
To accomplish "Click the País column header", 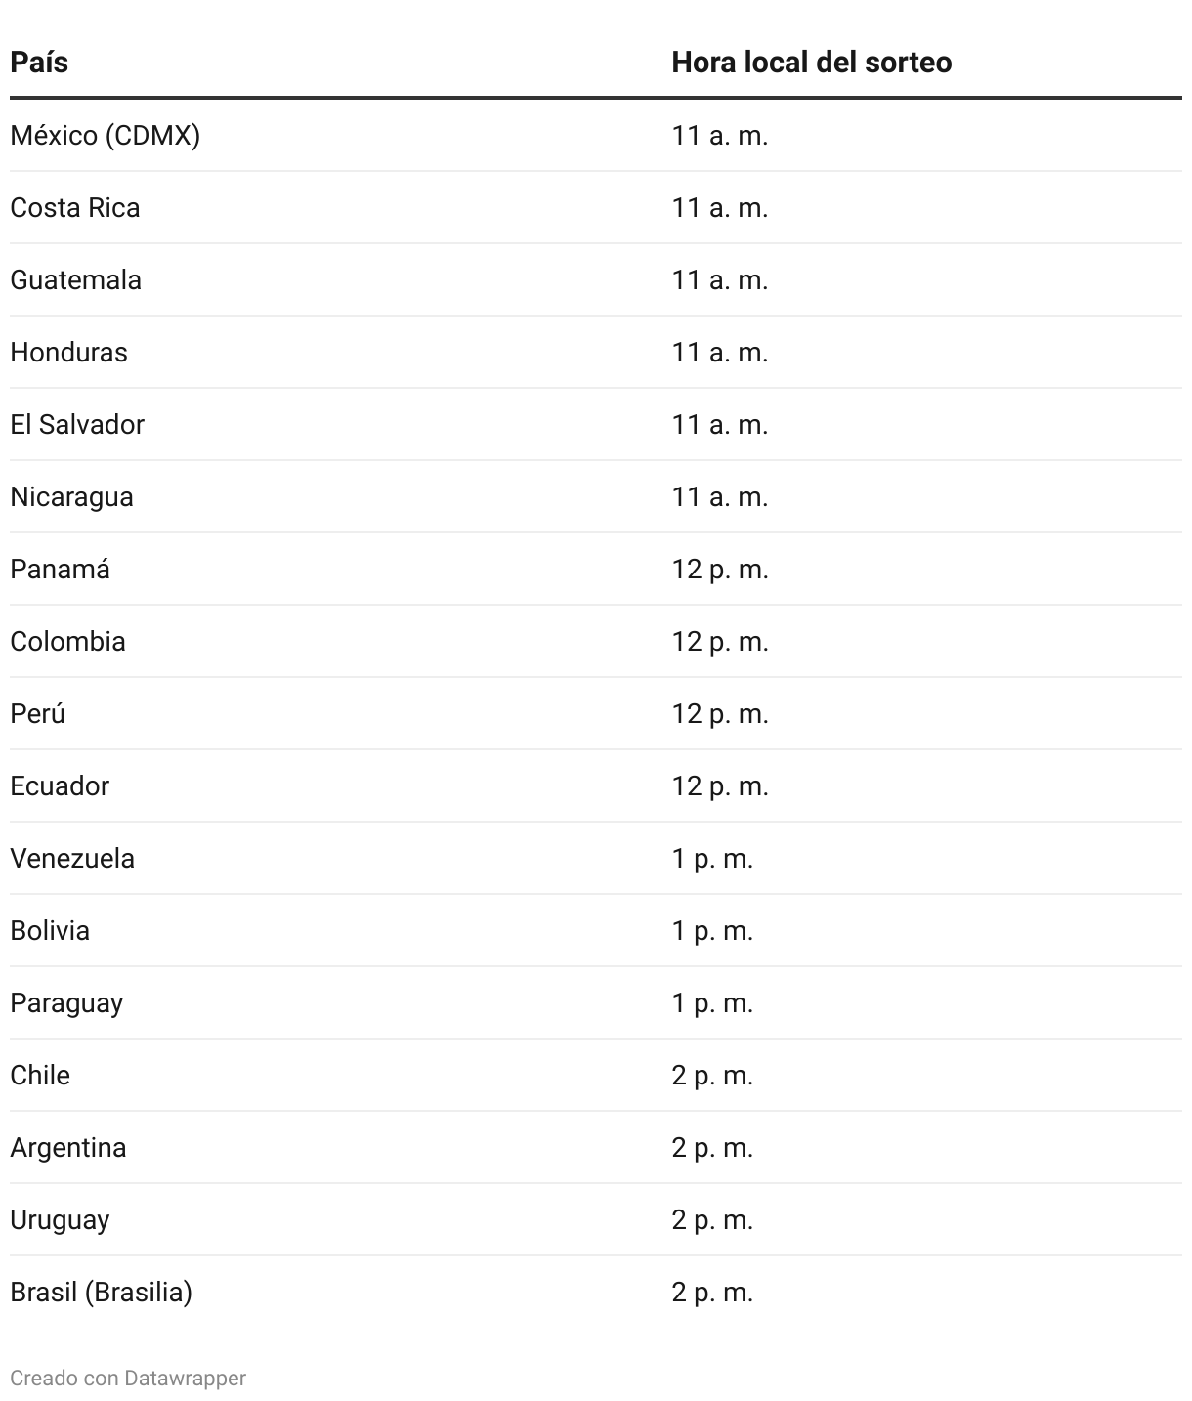I will click(x=39, y=63).
